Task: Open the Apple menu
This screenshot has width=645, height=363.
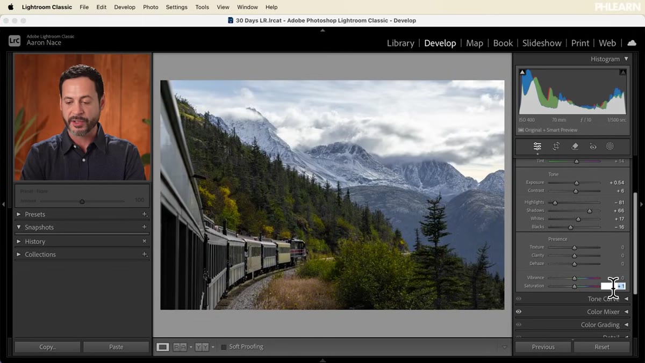Action: pos(10,7)
